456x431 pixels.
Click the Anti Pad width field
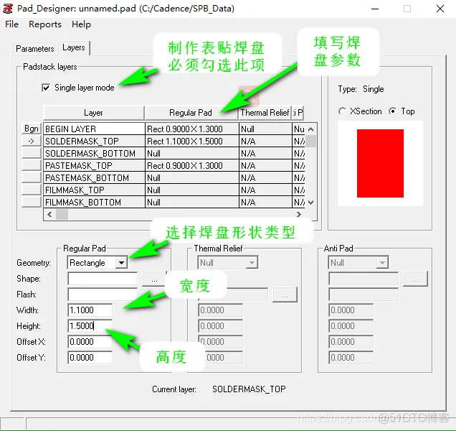(351, 310)
